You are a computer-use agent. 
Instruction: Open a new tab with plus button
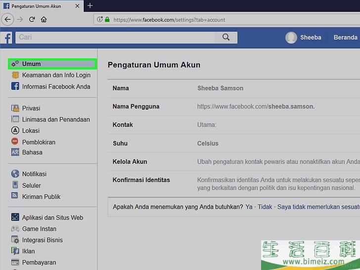(x=90, y=6)
